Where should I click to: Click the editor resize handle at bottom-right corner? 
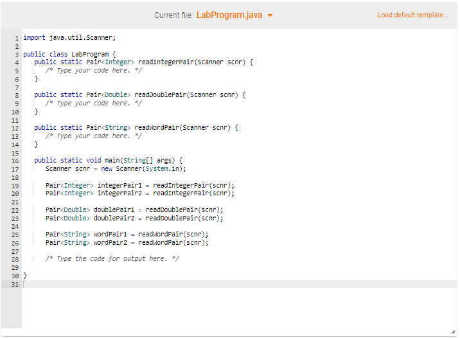coord(453,332)
